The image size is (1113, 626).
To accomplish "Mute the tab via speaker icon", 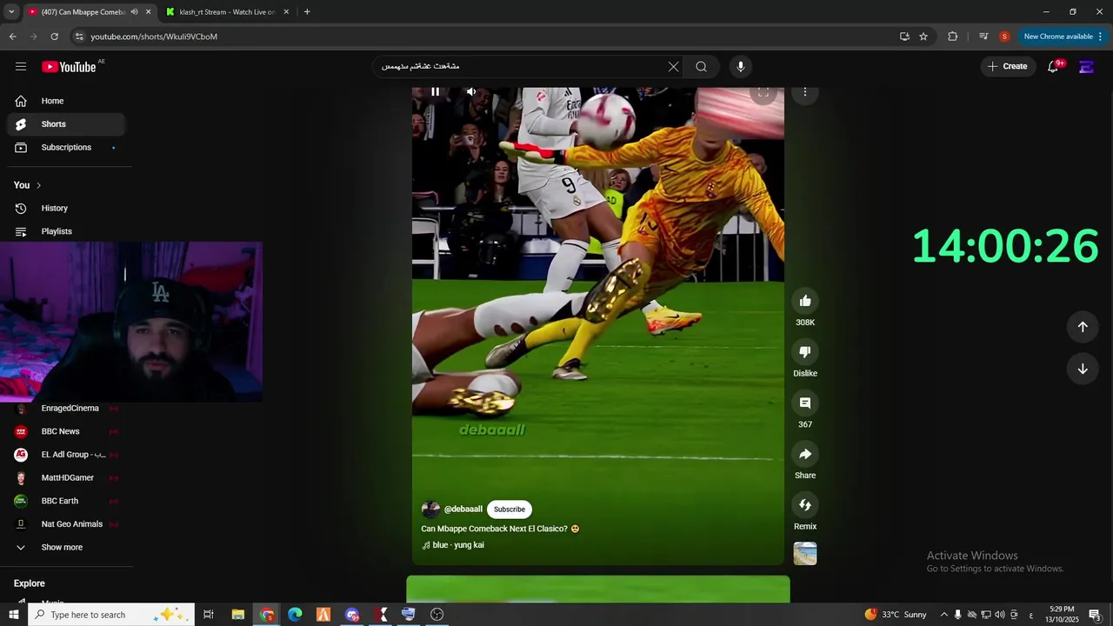I will click(134, 12).
